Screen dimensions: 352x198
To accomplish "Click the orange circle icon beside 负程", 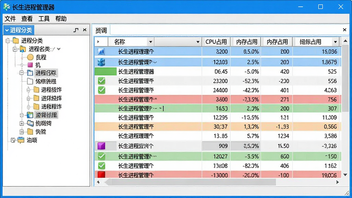I will click(30, 57).
